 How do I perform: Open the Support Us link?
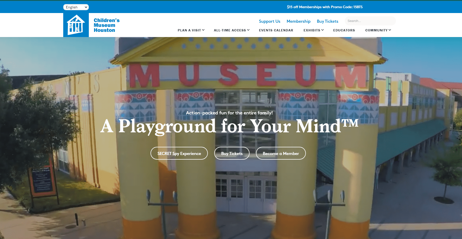click(270, 21)
